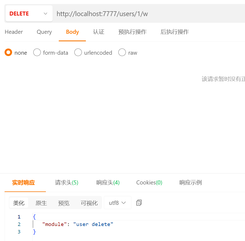Select the none body type radio
This screenshot has height=241, width=245.
coord(8,53)
